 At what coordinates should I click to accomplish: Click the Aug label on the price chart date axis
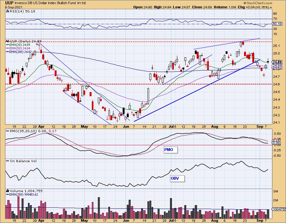click(x=214, y=126)
